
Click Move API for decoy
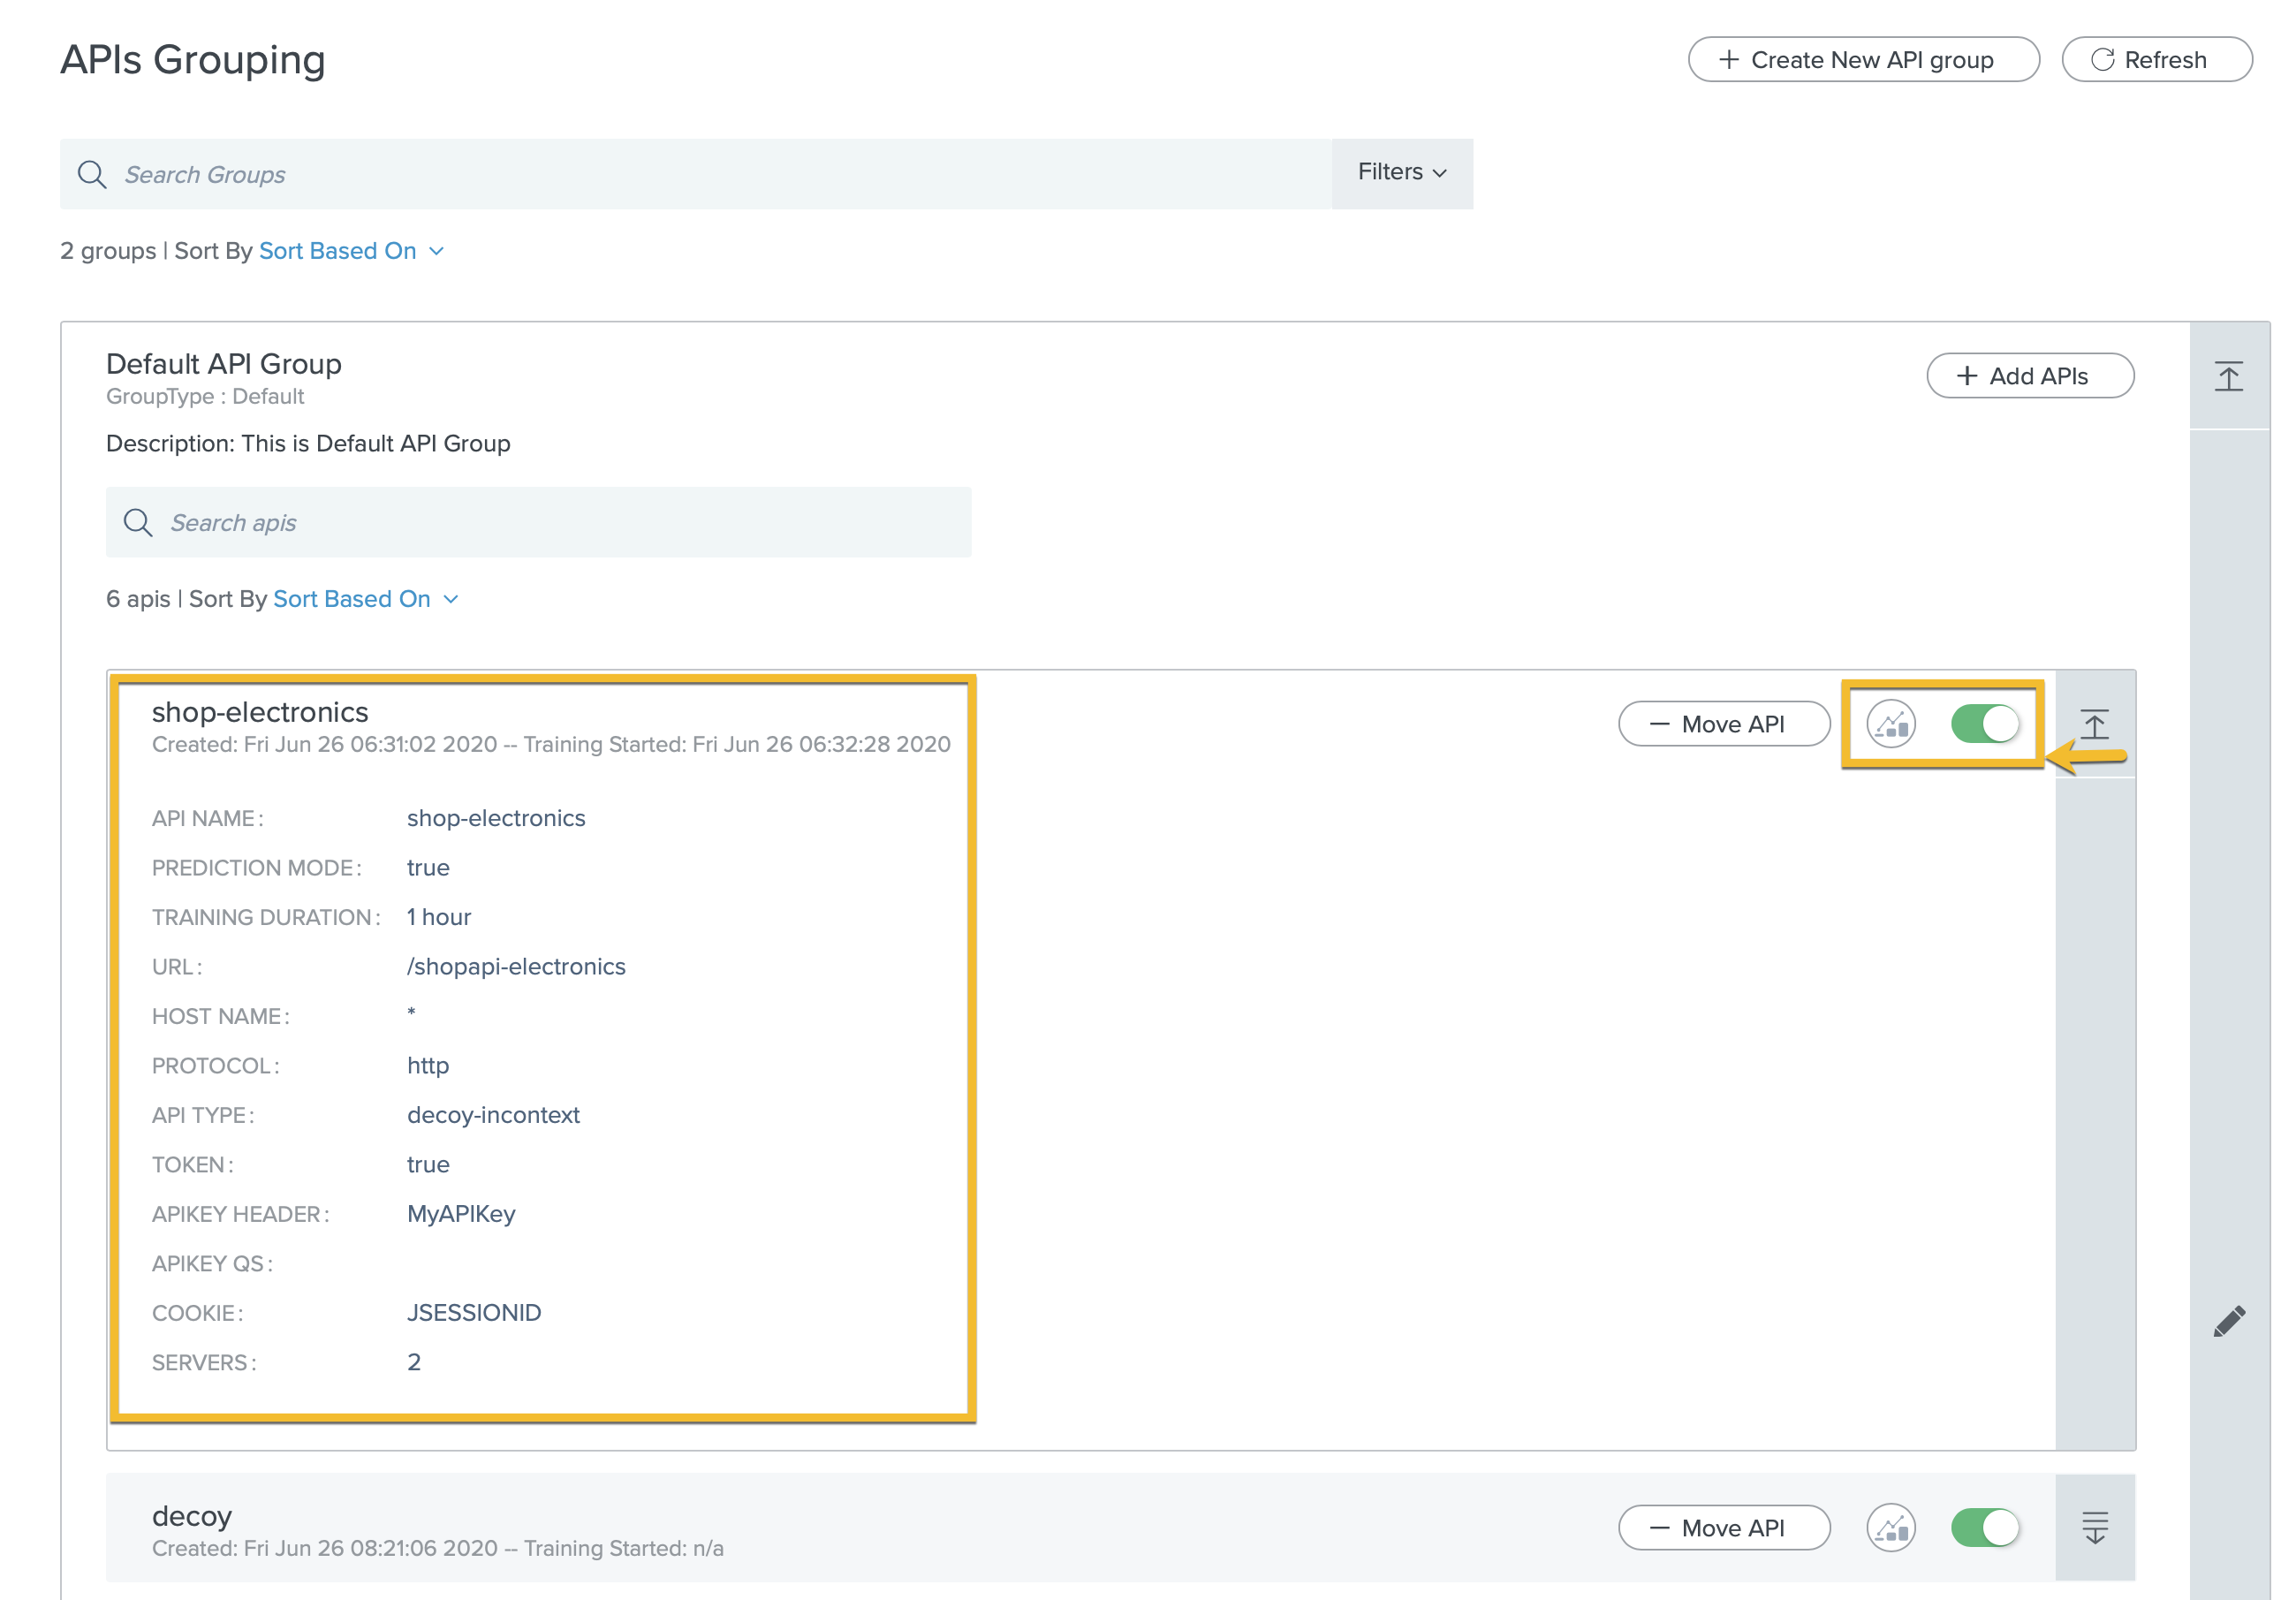point(1723,1527)
